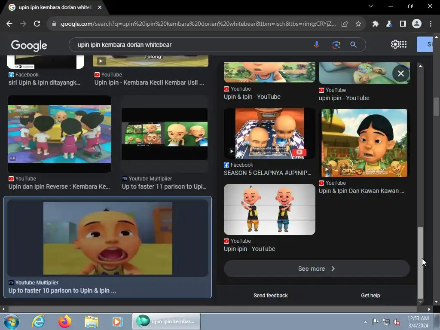Screen dimensions: 440x330
Task: Click the upin ipin kembar taskbar button
Action: (x=166, y=321)
